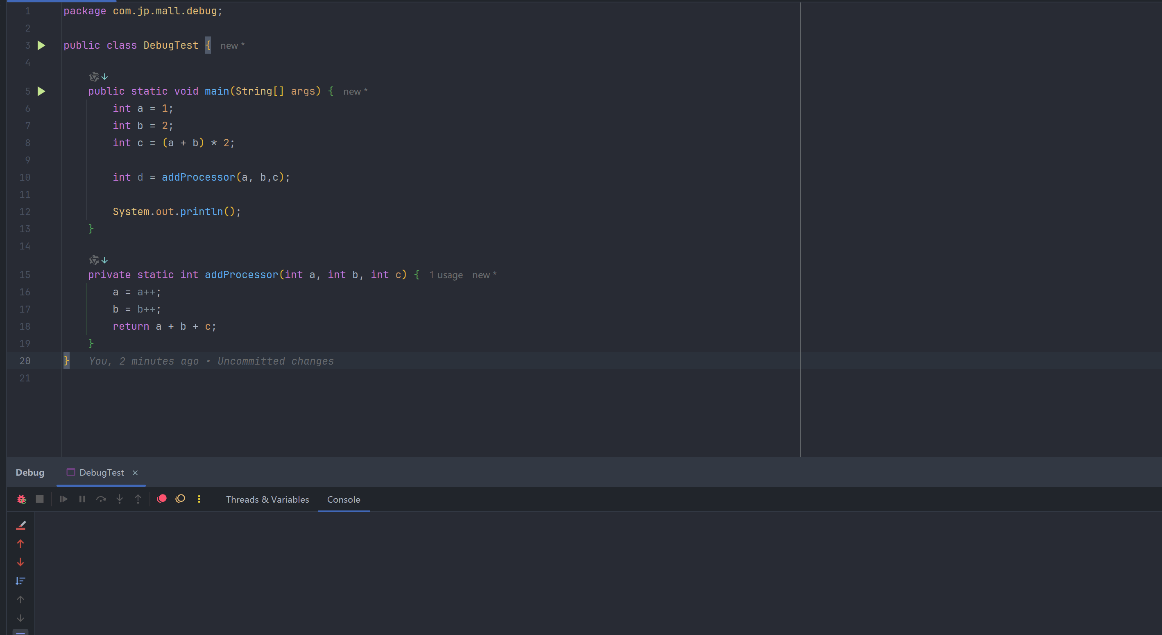Toggle soft-wrap sort lines icon in console
Viewport: 1162px width, 635px height.
(x=21, y=581)
